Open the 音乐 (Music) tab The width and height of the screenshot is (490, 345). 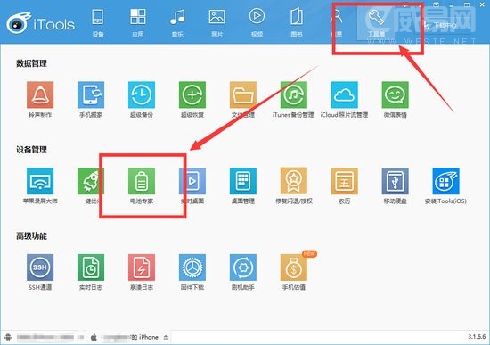[x=177, y=22]
